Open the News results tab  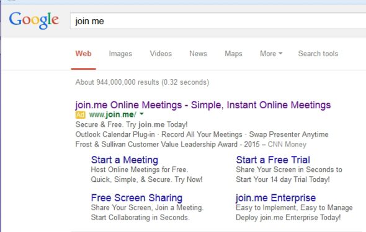(198, 54)
